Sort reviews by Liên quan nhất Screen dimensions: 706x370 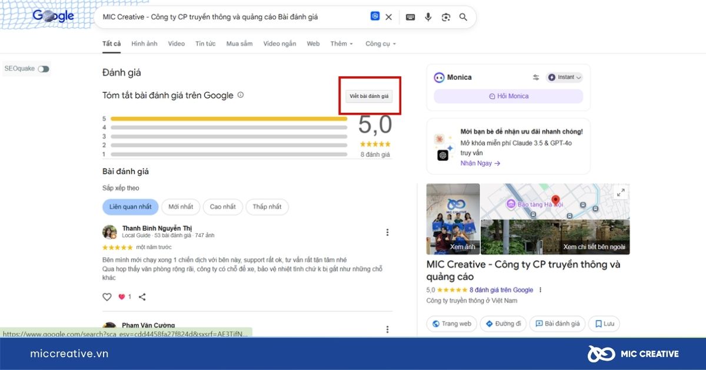(130, 207)
